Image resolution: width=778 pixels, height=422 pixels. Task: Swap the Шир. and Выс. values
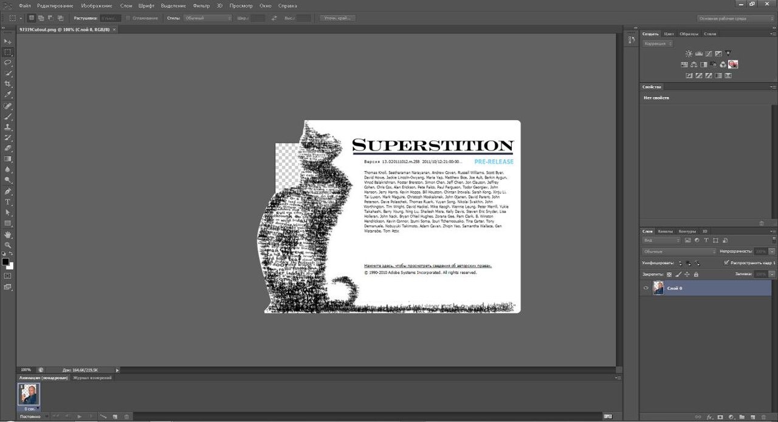click(274, 18)
